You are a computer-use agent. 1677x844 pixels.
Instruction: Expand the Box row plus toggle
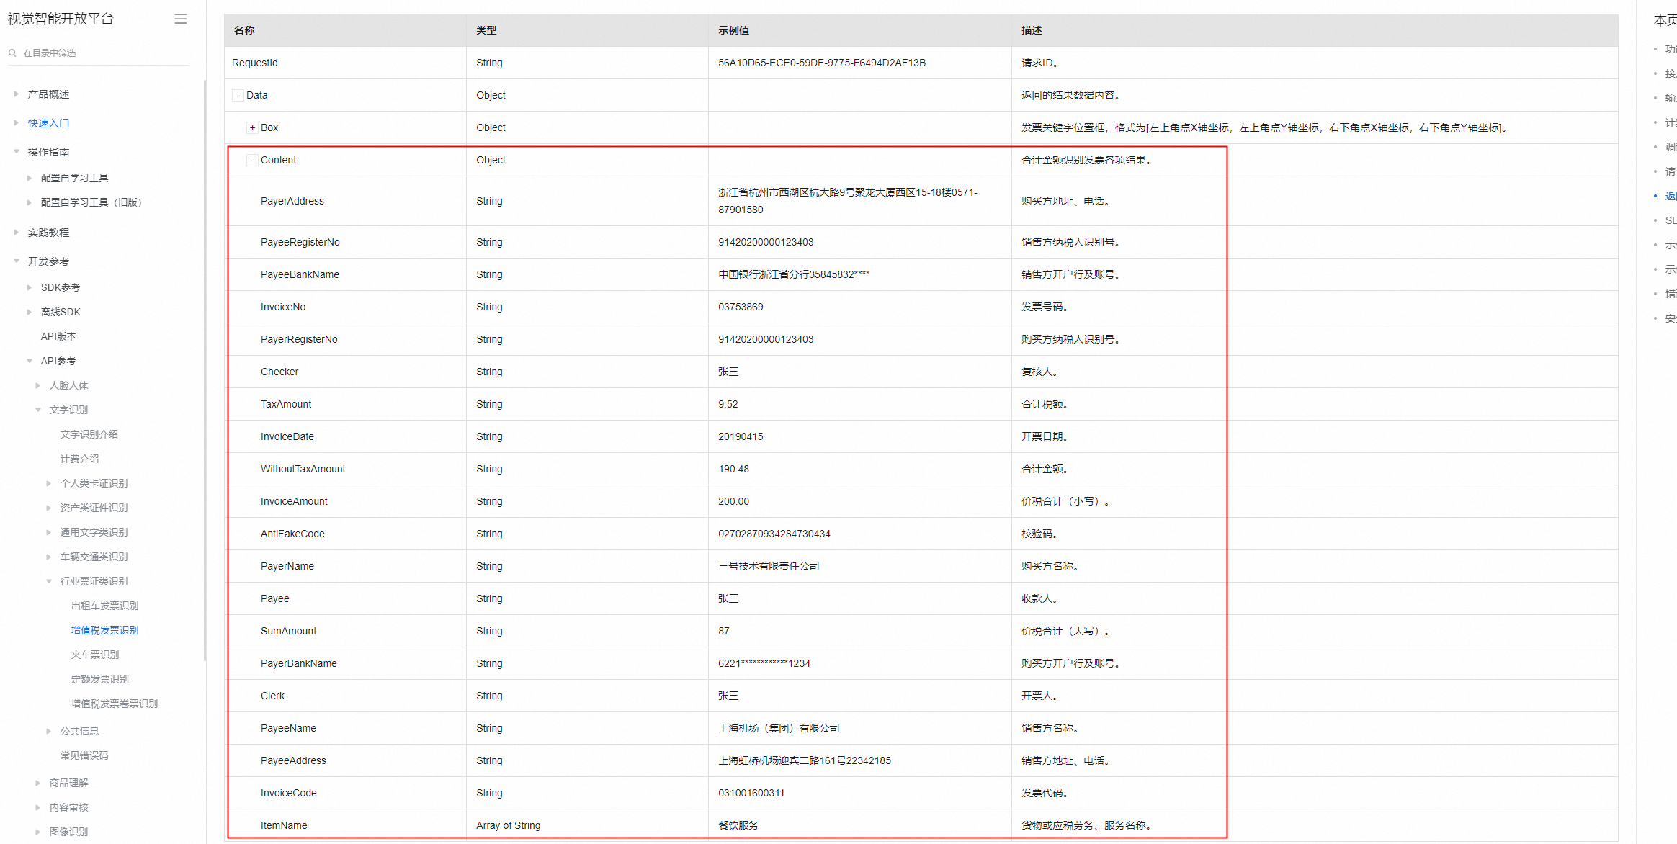tap(252, 128)
